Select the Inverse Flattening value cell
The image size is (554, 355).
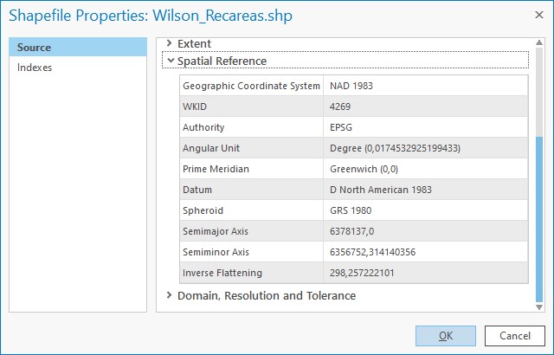coord(424,273)
